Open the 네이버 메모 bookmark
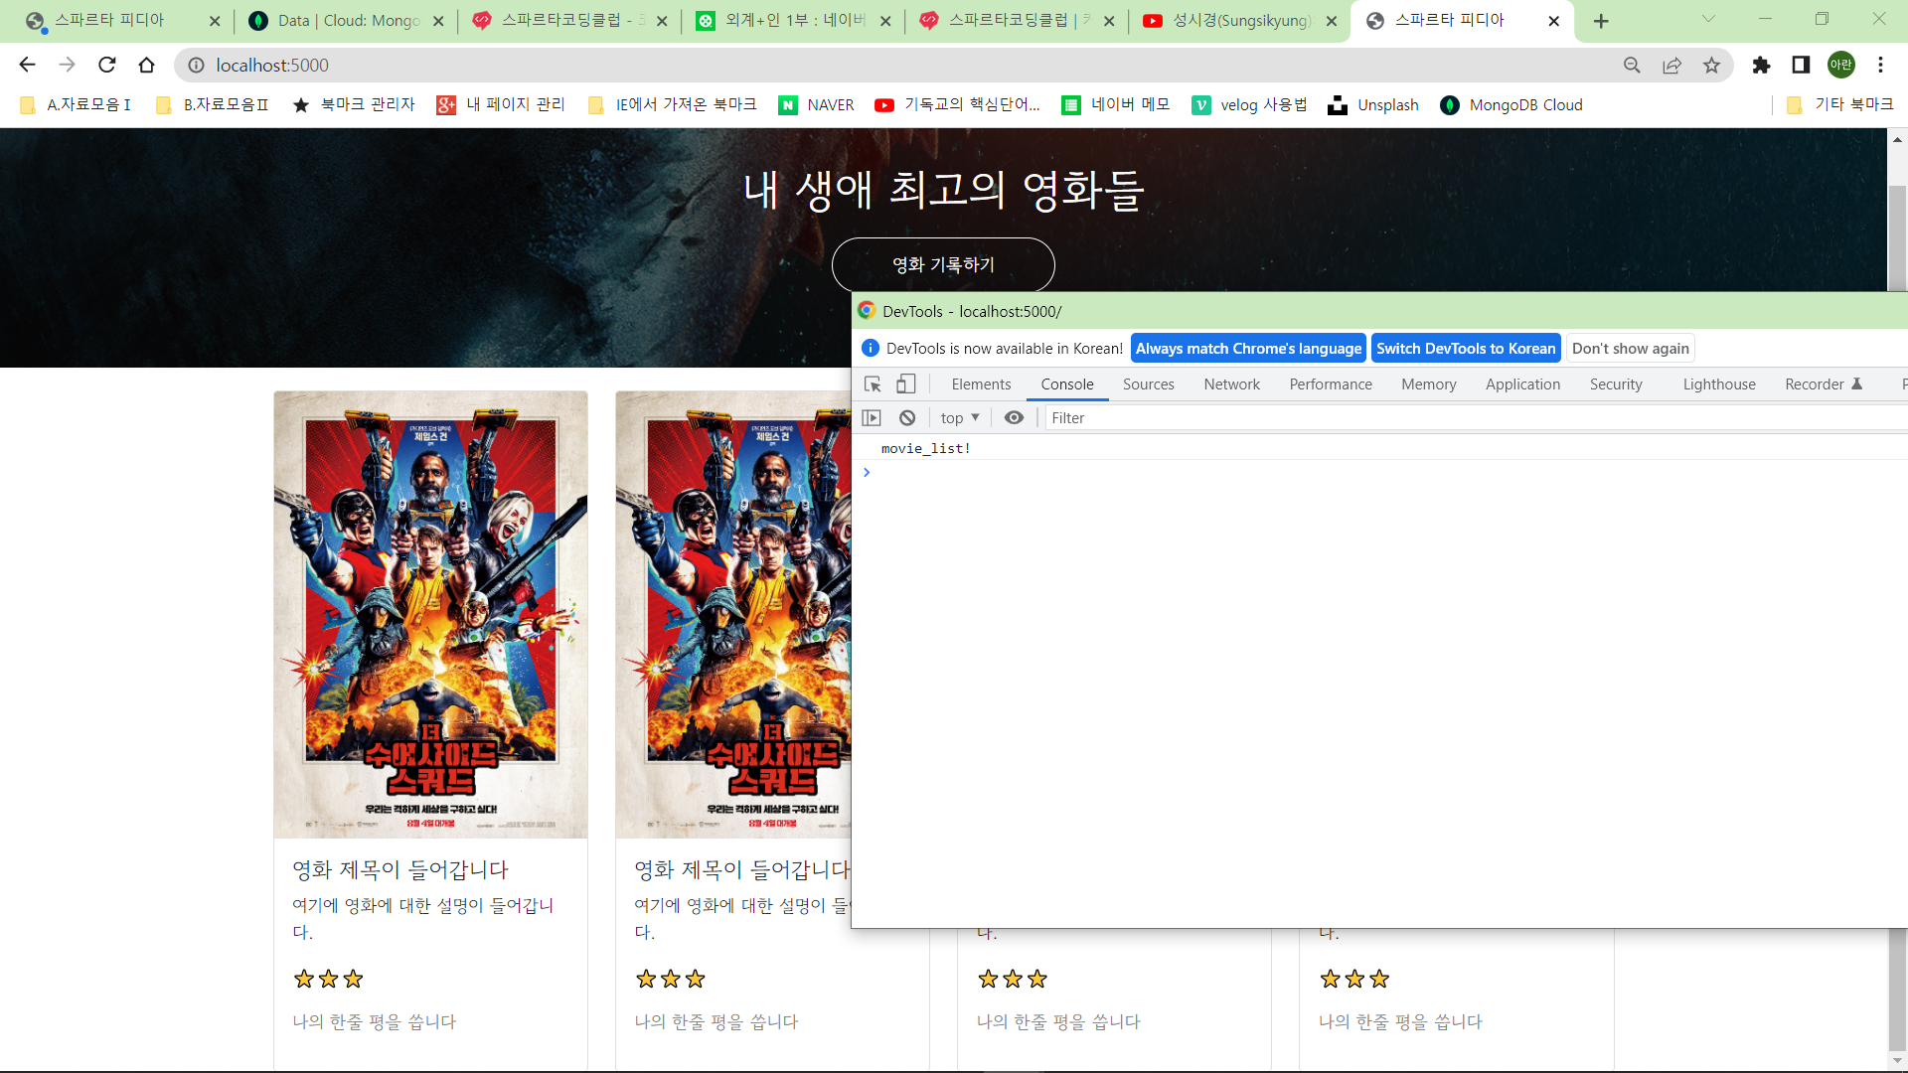 [1116, 105]
